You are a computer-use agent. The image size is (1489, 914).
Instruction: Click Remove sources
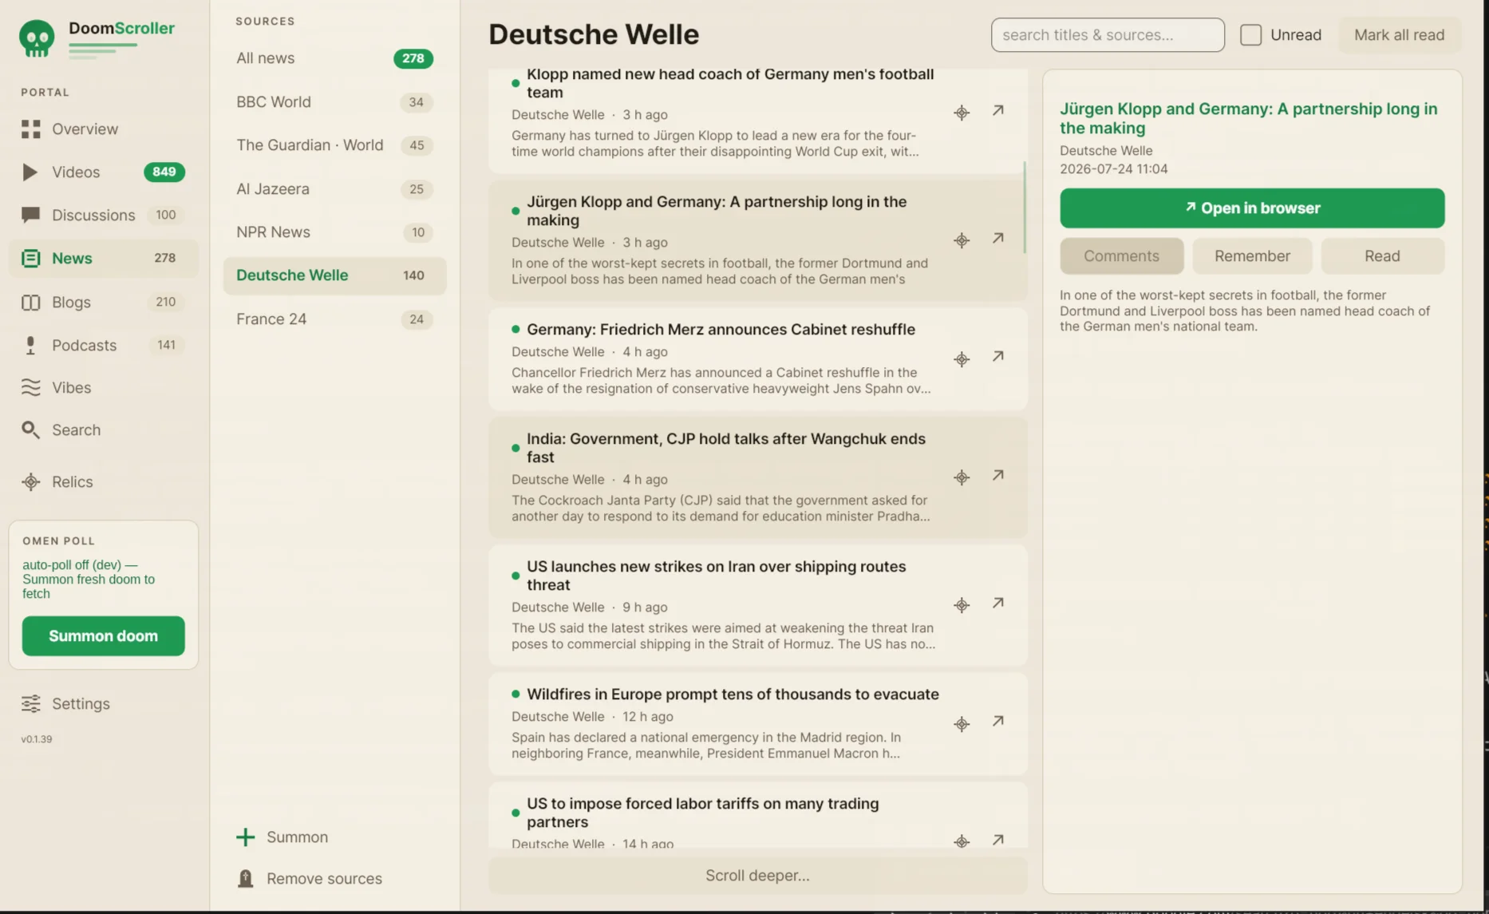pyautogui.click(x=310, y=879)
